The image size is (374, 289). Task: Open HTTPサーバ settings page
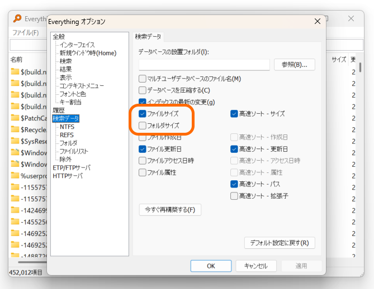(x=68, y=176)
